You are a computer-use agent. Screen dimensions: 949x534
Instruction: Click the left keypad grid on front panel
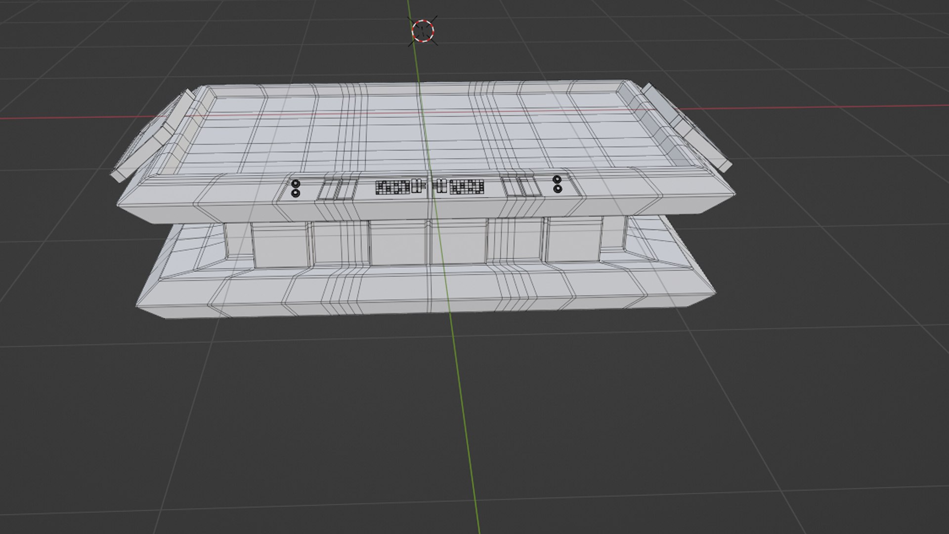coord(393,187)
